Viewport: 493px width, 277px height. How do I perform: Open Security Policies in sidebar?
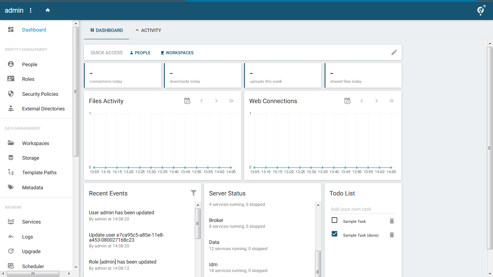point(40,94)
